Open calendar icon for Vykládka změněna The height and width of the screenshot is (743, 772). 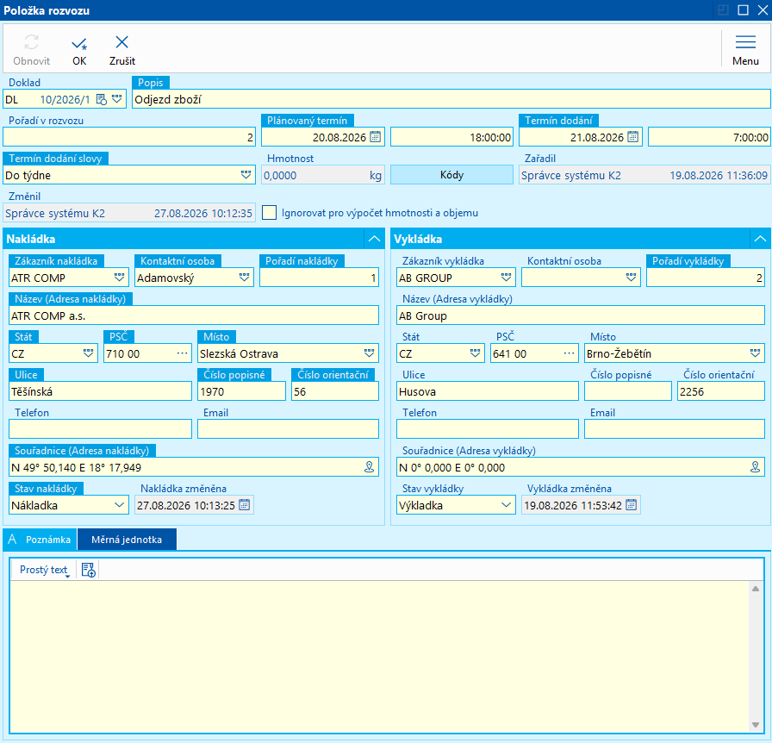632,505
